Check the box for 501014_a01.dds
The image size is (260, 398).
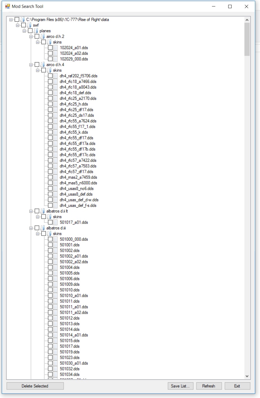tap(50, 335)
